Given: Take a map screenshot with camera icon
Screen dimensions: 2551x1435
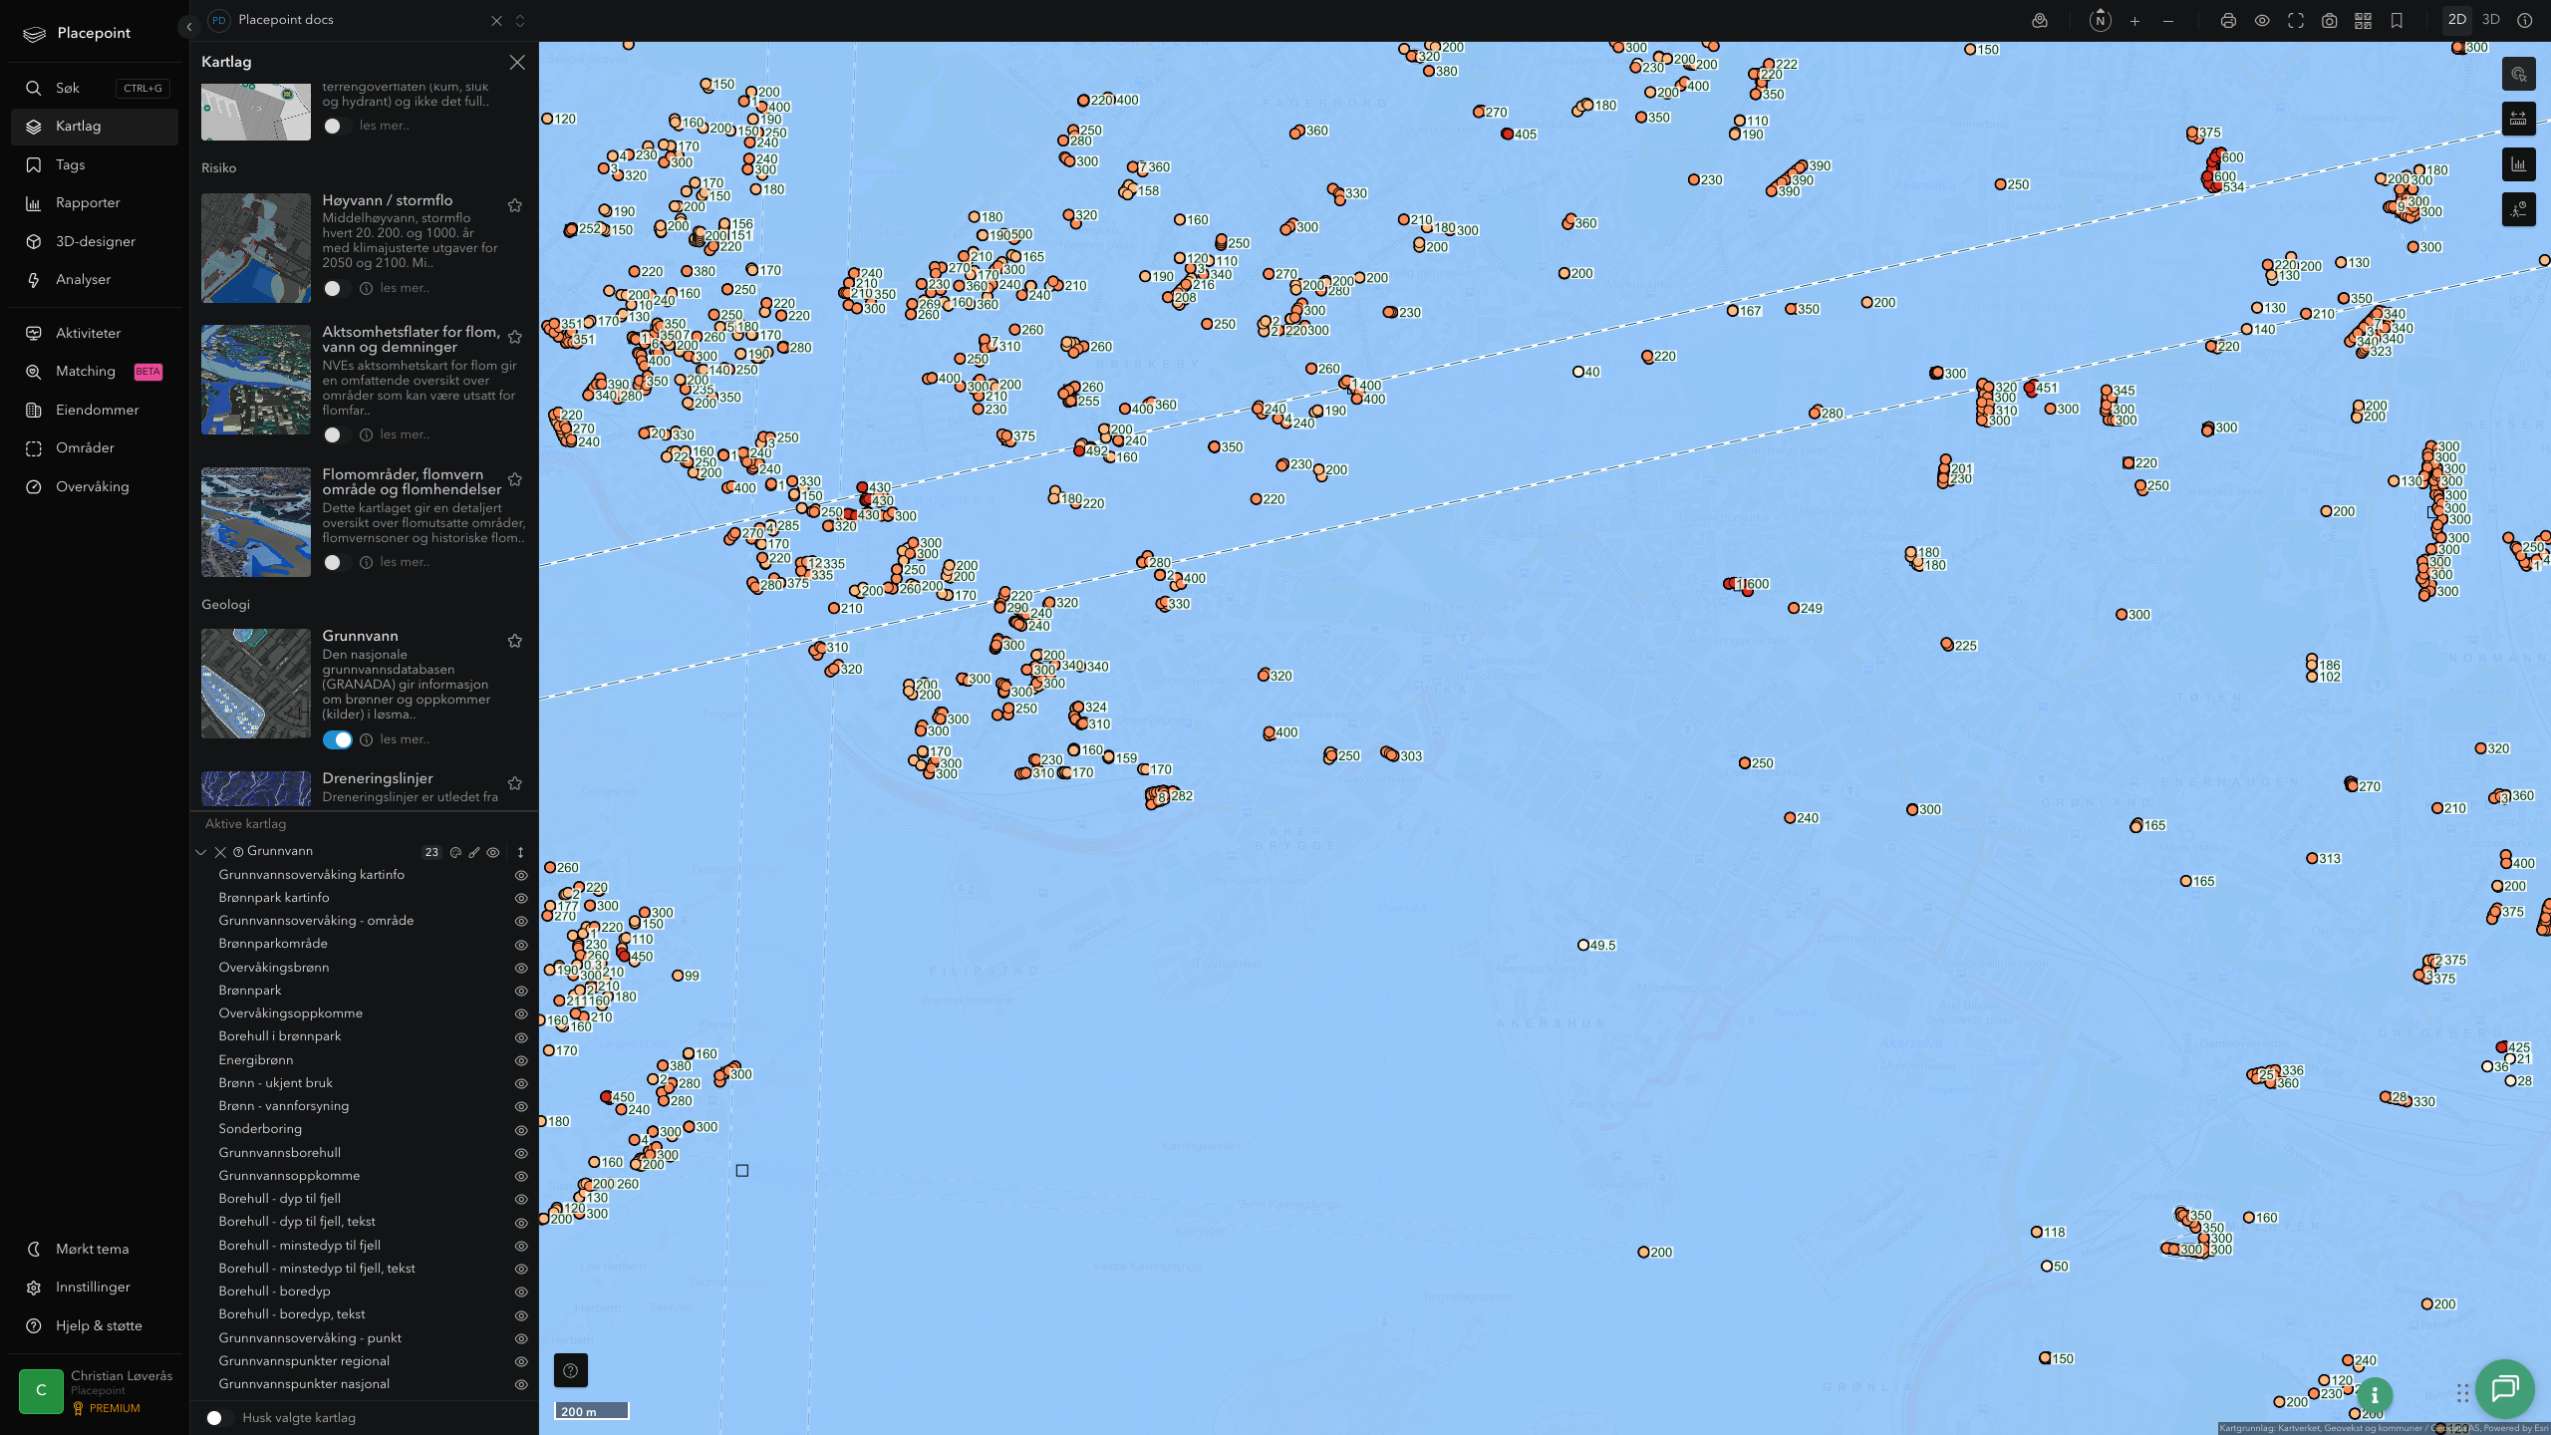Looking at the screenshot, I should coord(2330,20).
